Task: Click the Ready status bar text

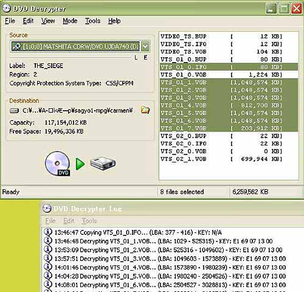Action: (11, 192)
